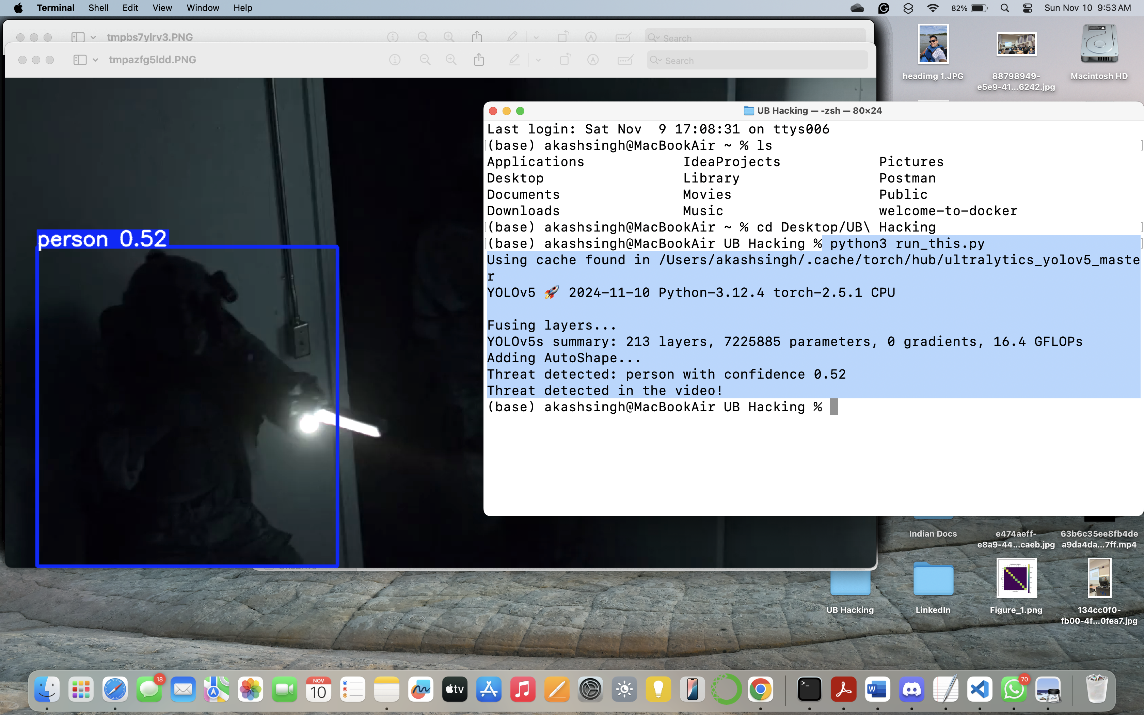
Task: Click the share icon in tmpazfg5ldd.PNG toolbar
Action: pyautogui.click(x=479, y=60)
